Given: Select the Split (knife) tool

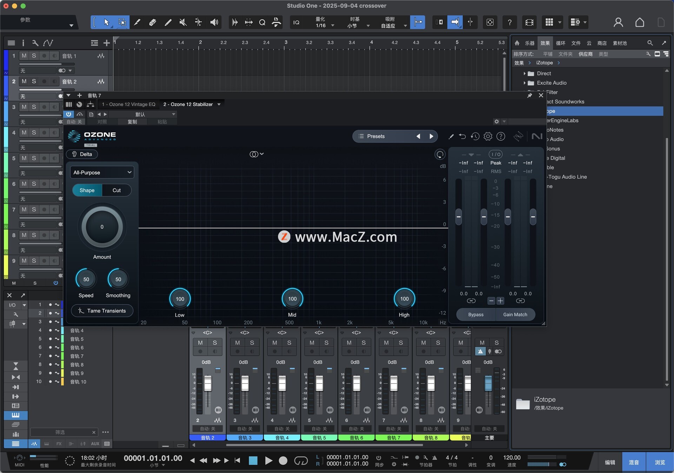Looking at the screenshot, I should 137,22.
